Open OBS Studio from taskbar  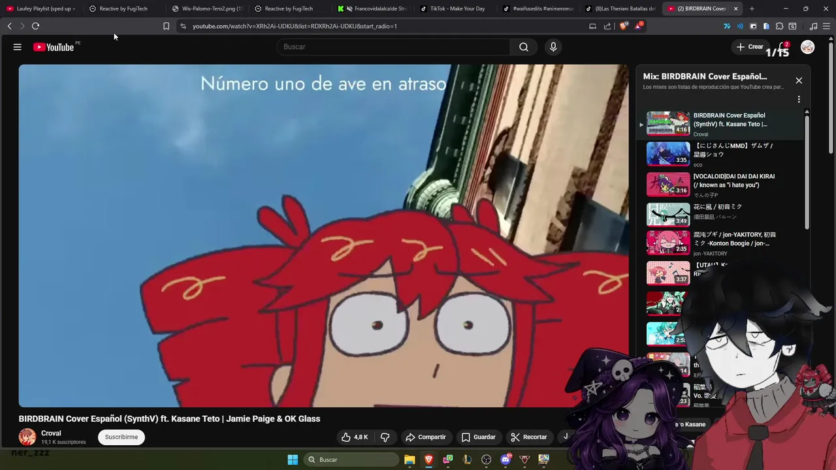(x=486, y=460)
